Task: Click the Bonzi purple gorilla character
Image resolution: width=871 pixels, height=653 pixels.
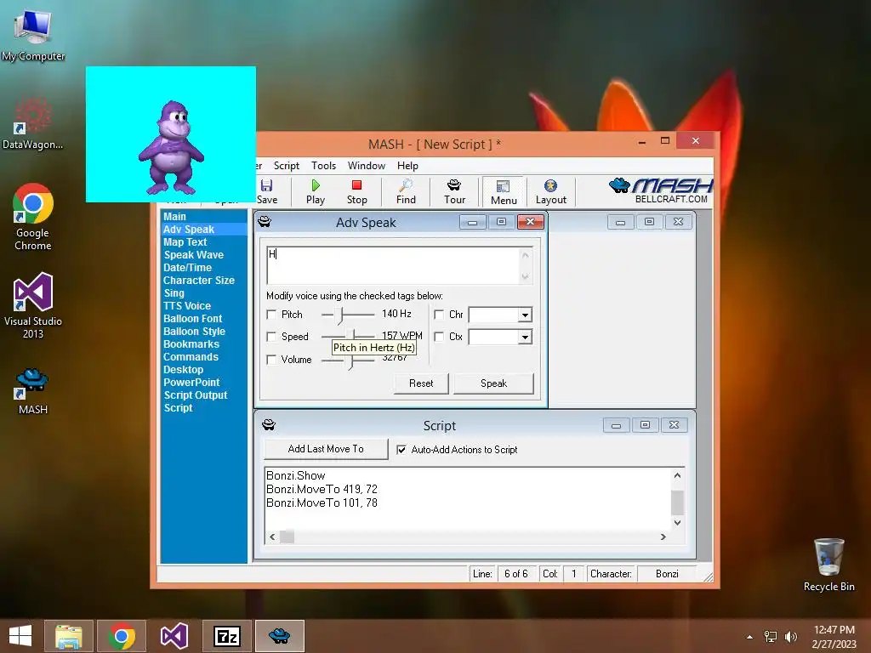Action: click(x=171, y=148)
